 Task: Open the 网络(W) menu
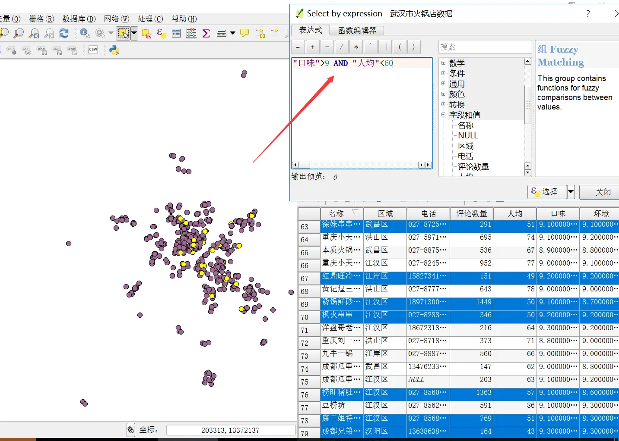click(x=117, y=19)
